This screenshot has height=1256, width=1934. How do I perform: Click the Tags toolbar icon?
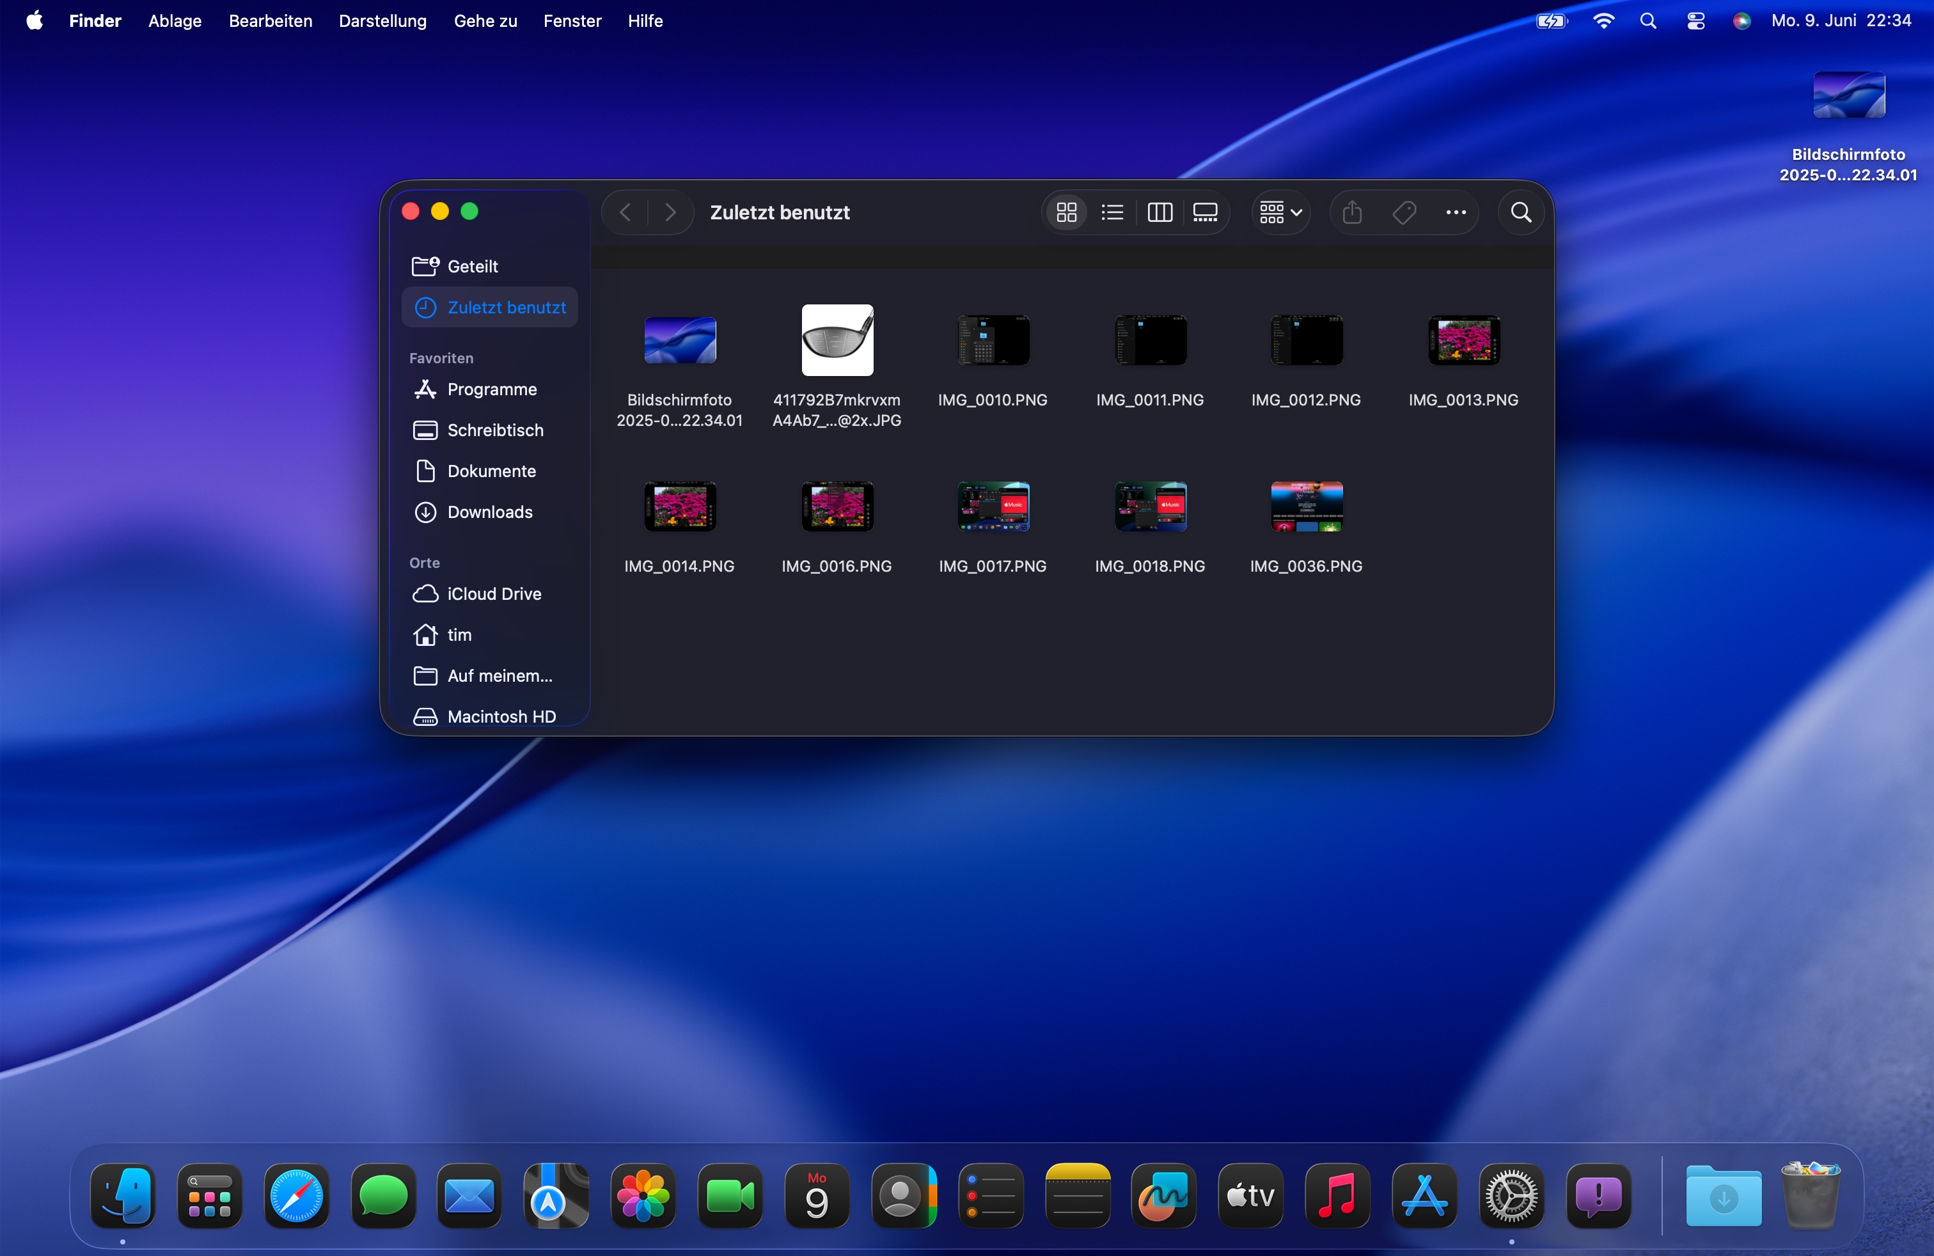[1404, 213]
